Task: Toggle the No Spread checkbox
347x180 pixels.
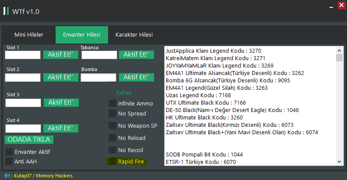Action: coord(112,113)
